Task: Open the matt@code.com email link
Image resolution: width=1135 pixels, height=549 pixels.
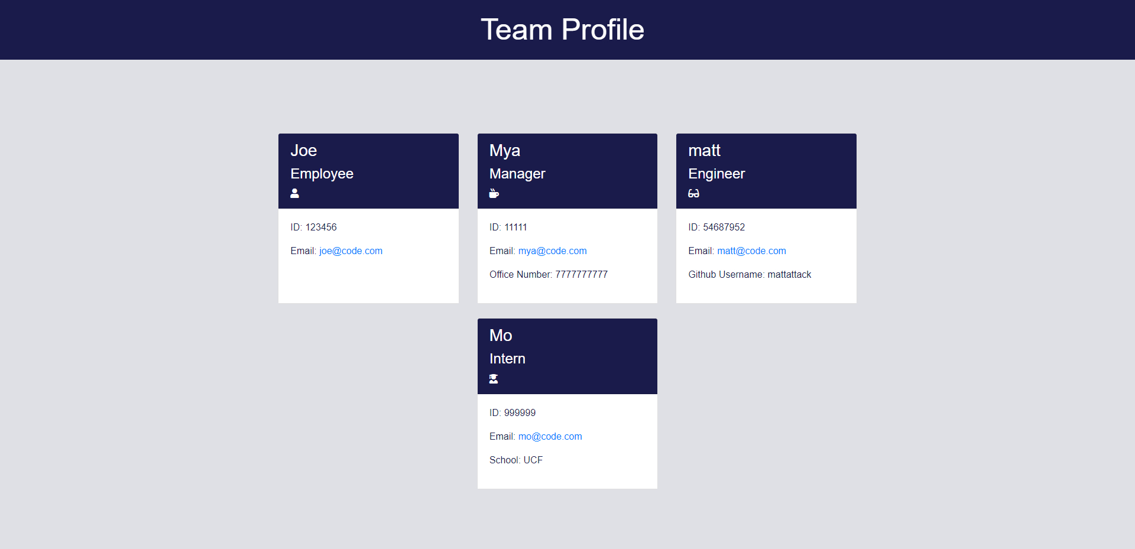Action: coord(751,251)
